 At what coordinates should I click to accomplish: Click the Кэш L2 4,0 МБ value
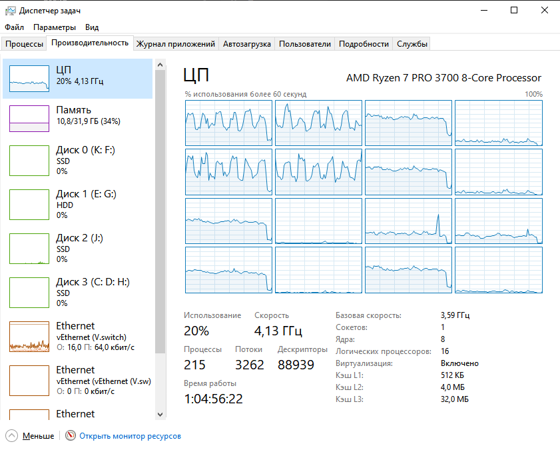(x=453, y=387)
